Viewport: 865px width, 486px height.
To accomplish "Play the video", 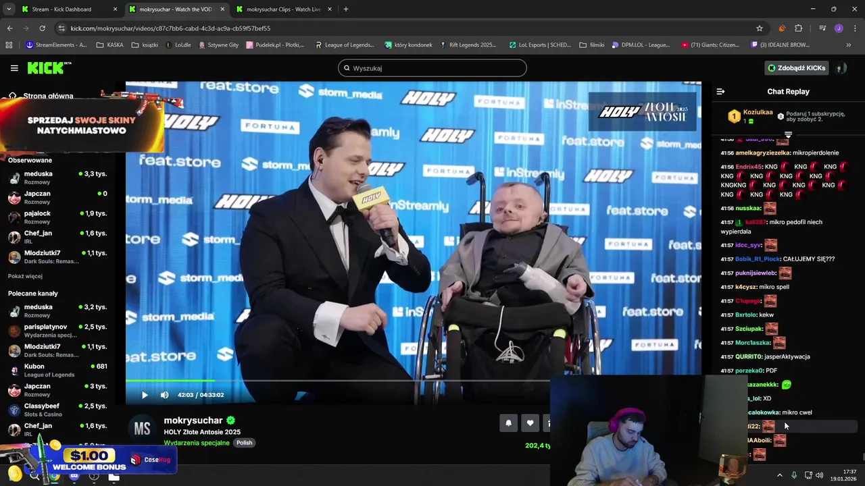I will pyautogui.click(x=145, y=395).
